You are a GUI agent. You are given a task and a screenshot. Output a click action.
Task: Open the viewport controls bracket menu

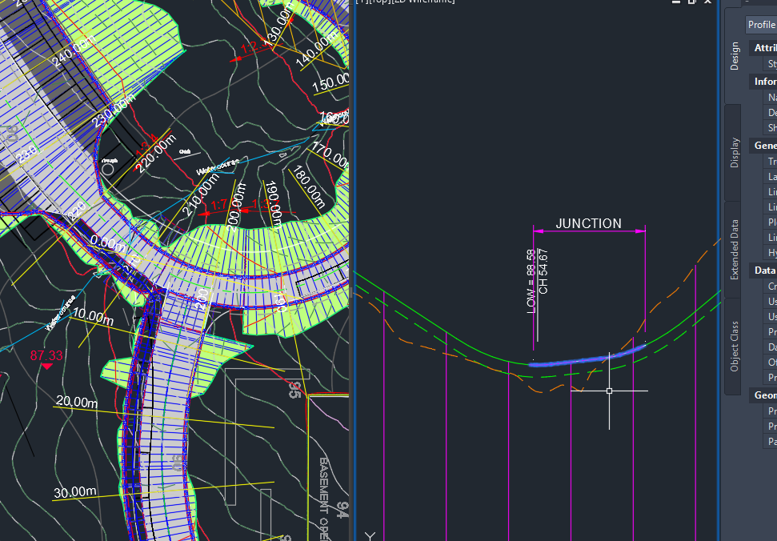click(364, 2)
